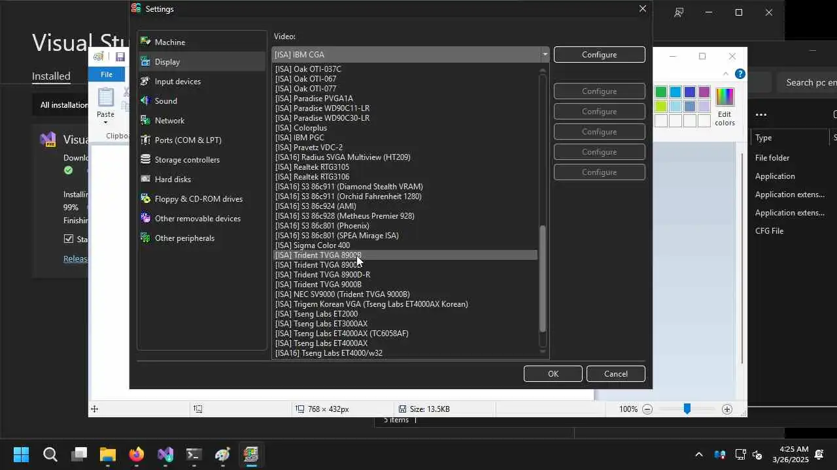Cancel the Settings dialog

pyautogui.click(x=616, y=374)
